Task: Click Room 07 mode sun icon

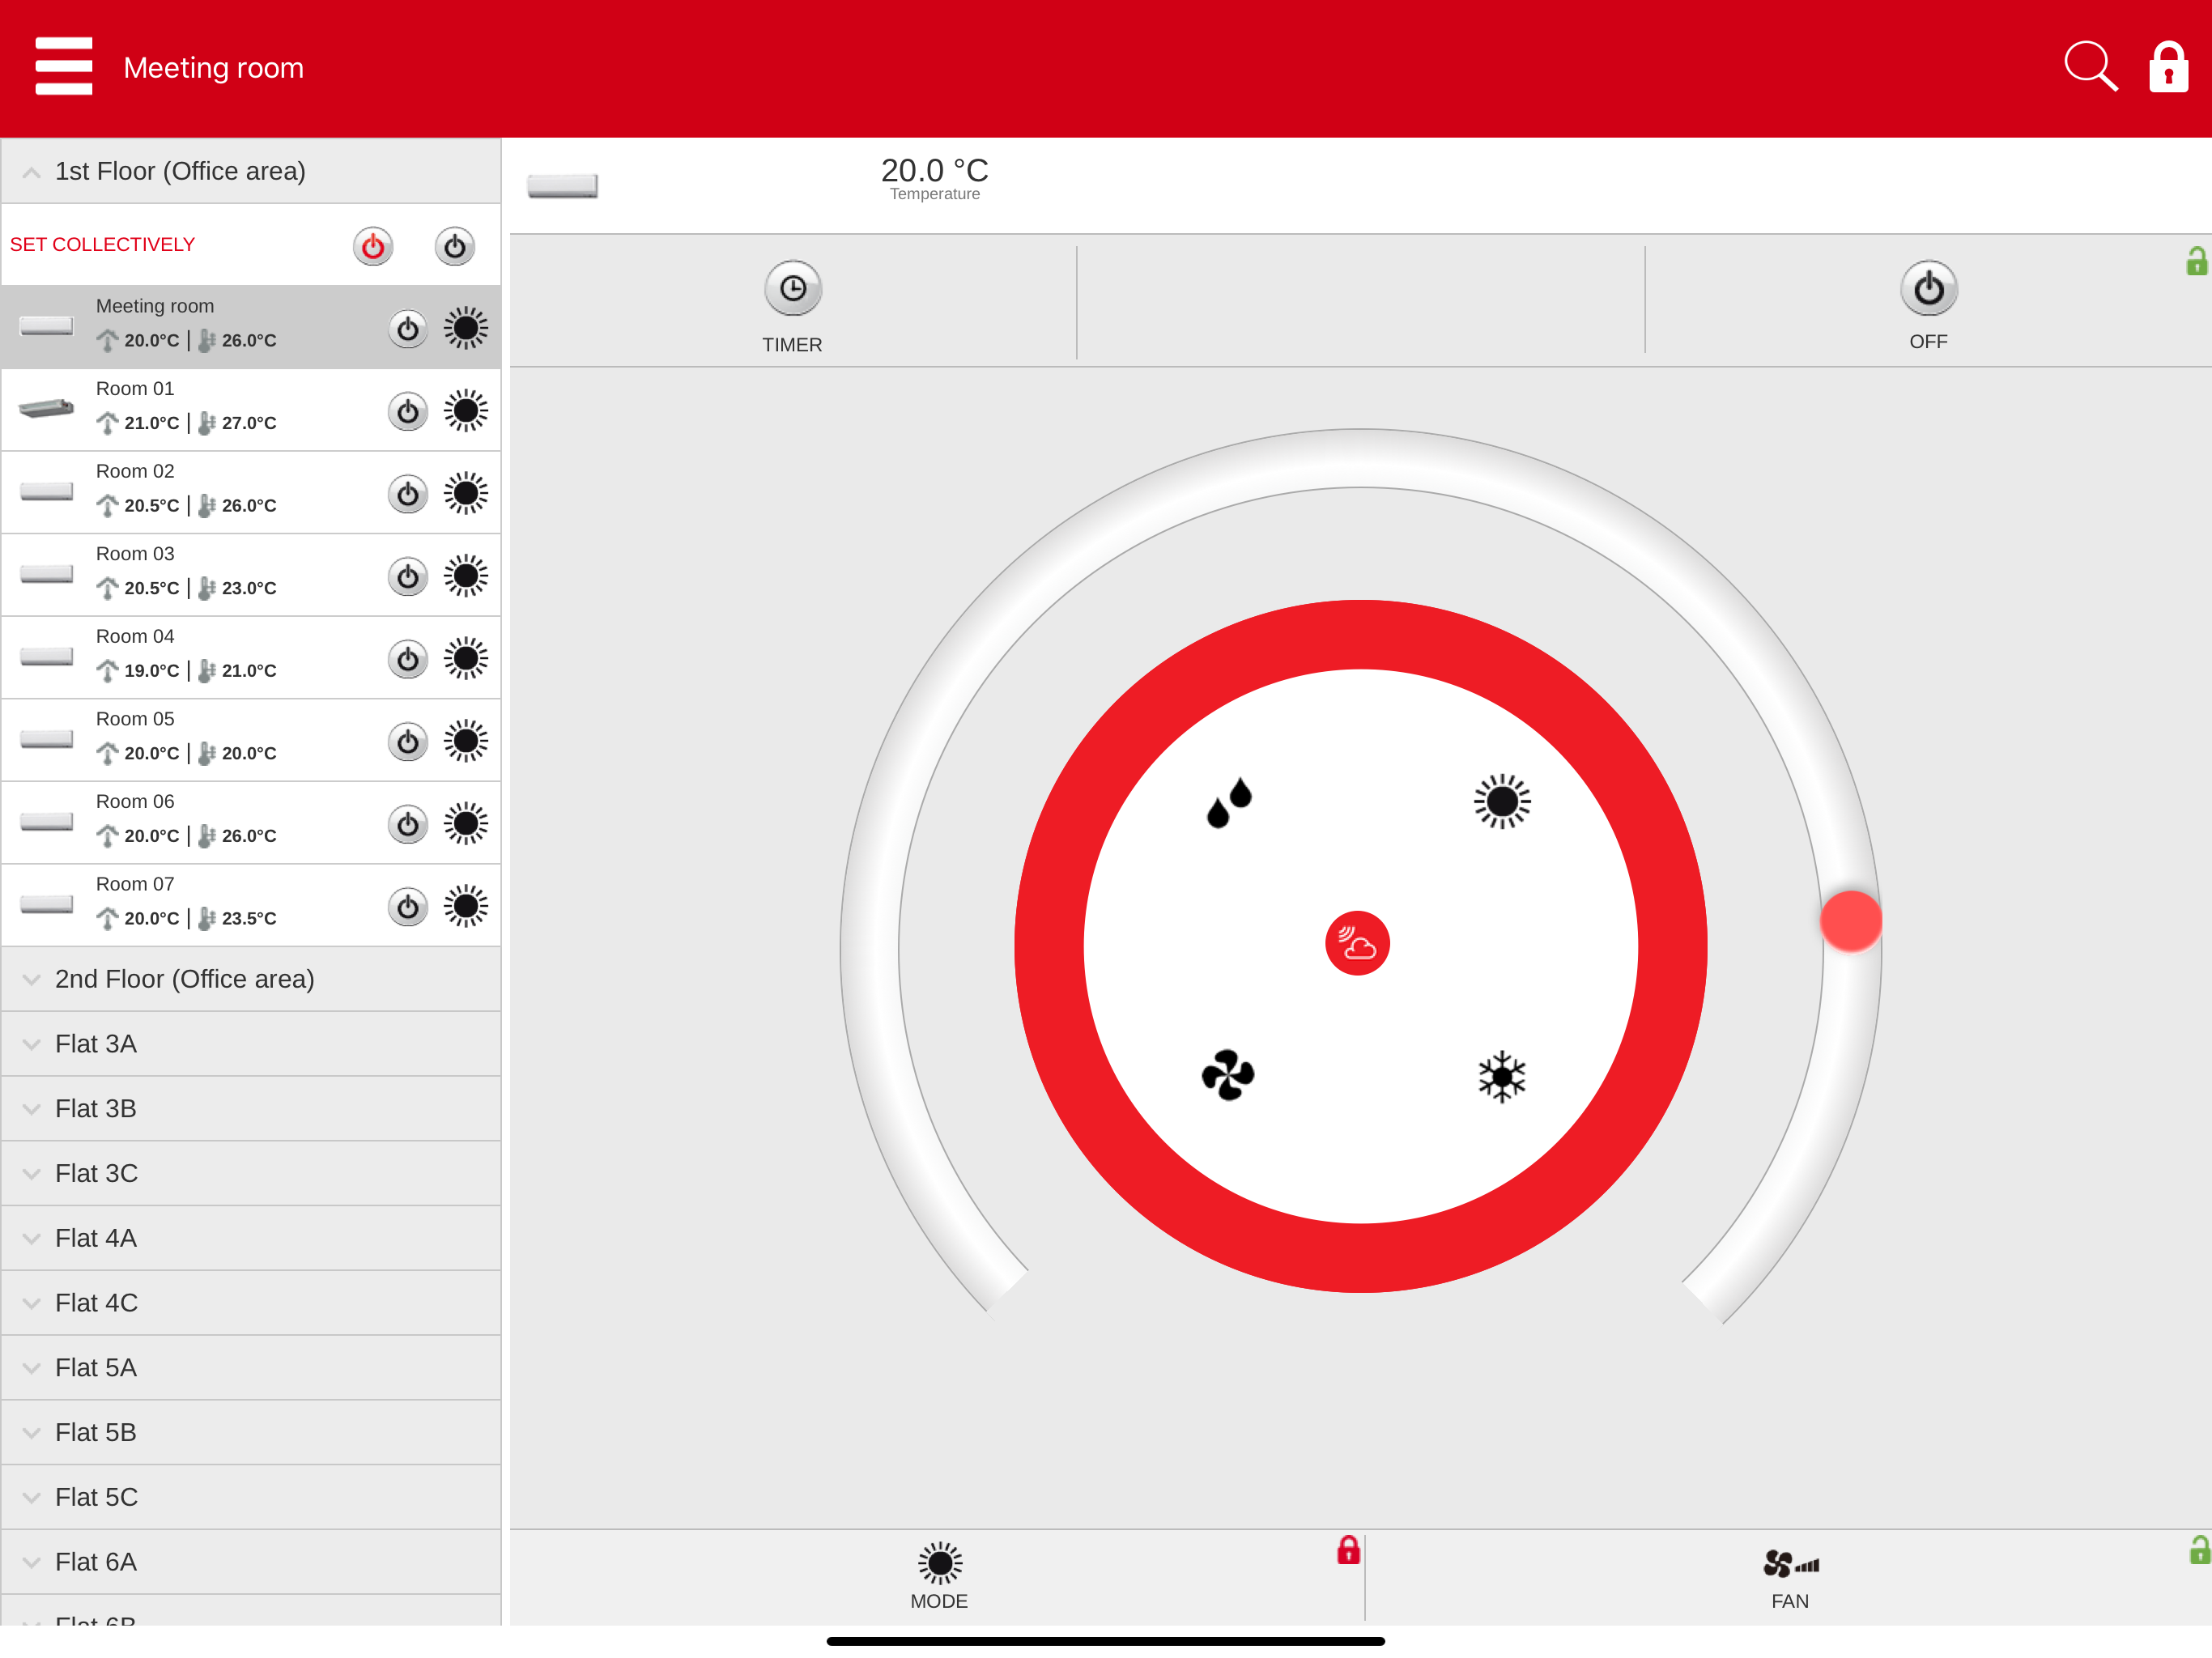Action: pos(466,907)
